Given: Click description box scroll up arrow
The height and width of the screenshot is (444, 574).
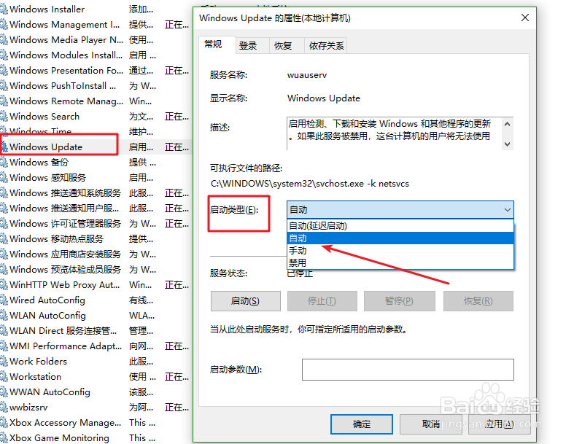Looking at the screenshot, I should point(508,124).
